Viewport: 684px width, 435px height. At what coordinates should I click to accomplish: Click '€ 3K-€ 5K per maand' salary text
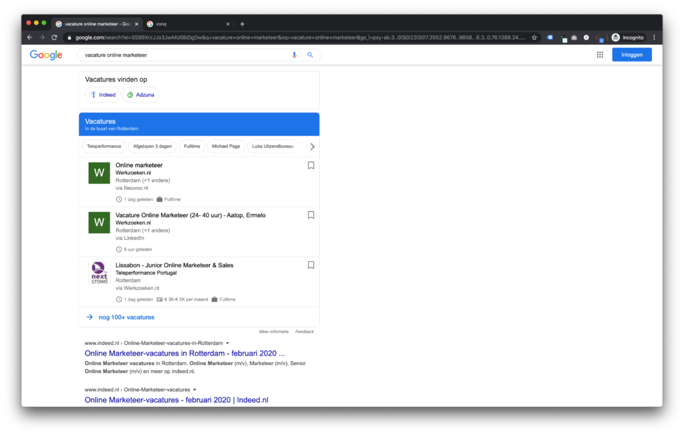[186, 299]
